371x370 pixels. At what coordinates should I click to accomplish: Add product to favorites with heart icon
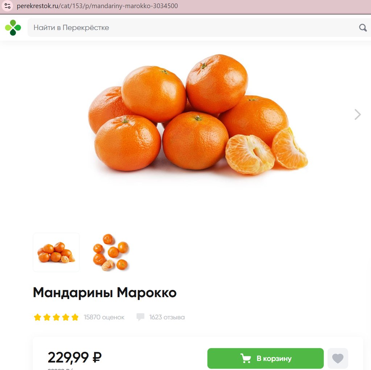[x=338, y=358]
